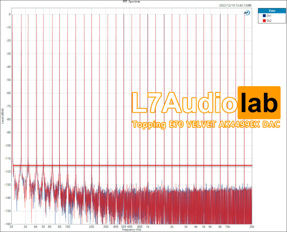Click the 1k frequency axis label
Viewport: 287px width, 232px height.
[148, 227]
